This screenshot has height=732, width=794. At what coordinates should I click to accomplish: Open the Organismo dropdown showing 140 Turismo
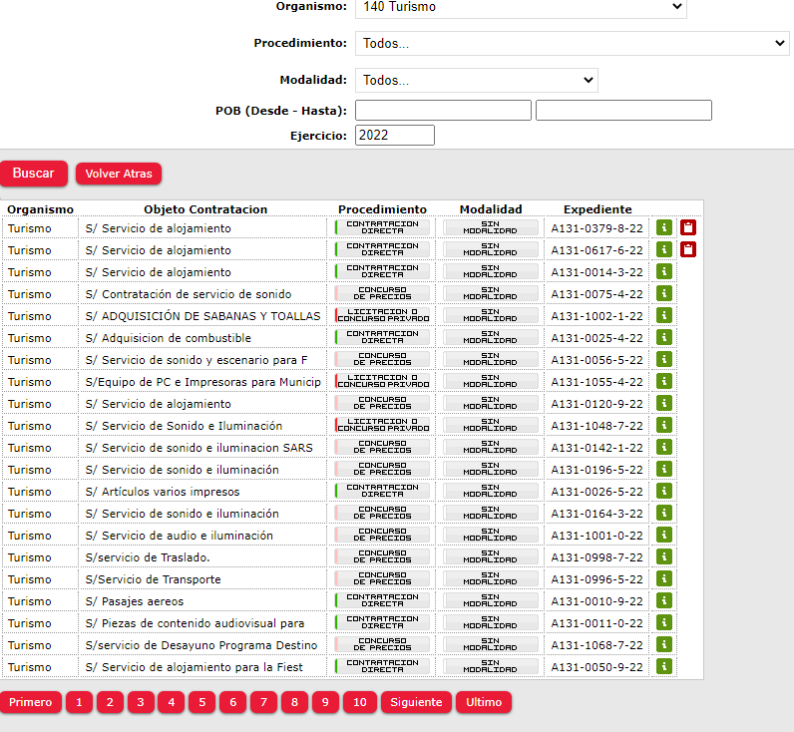click(x=521, y=7)
